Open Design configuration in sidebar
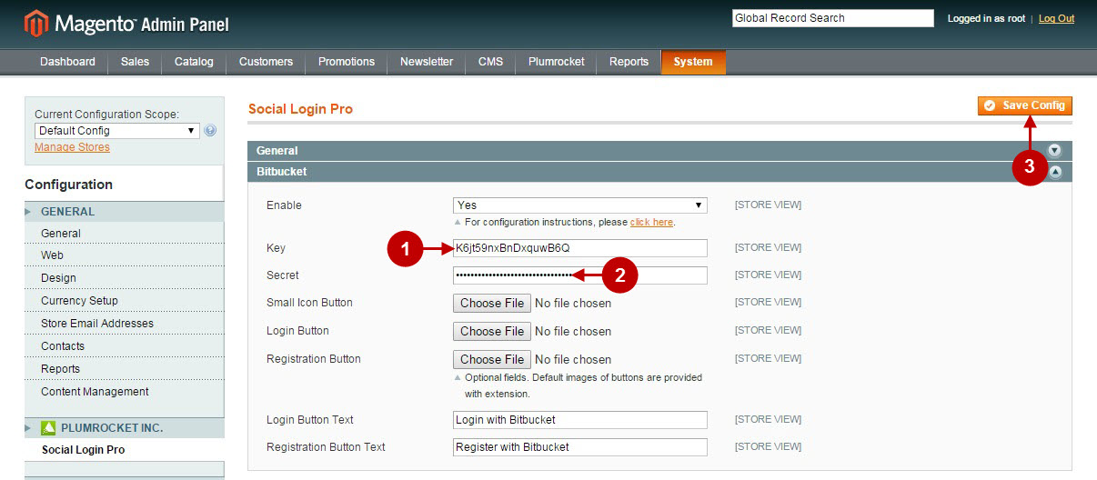 (58, 278)
